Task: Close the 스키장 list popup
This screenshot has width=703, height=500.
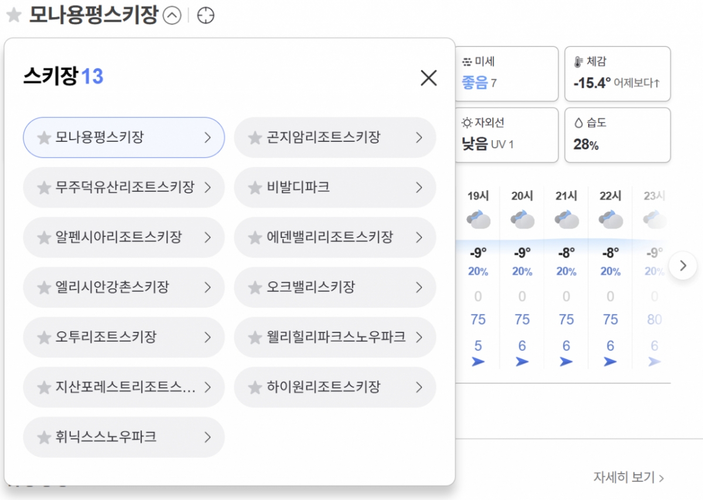Action: pyautogui.click(x=428, y=78)
